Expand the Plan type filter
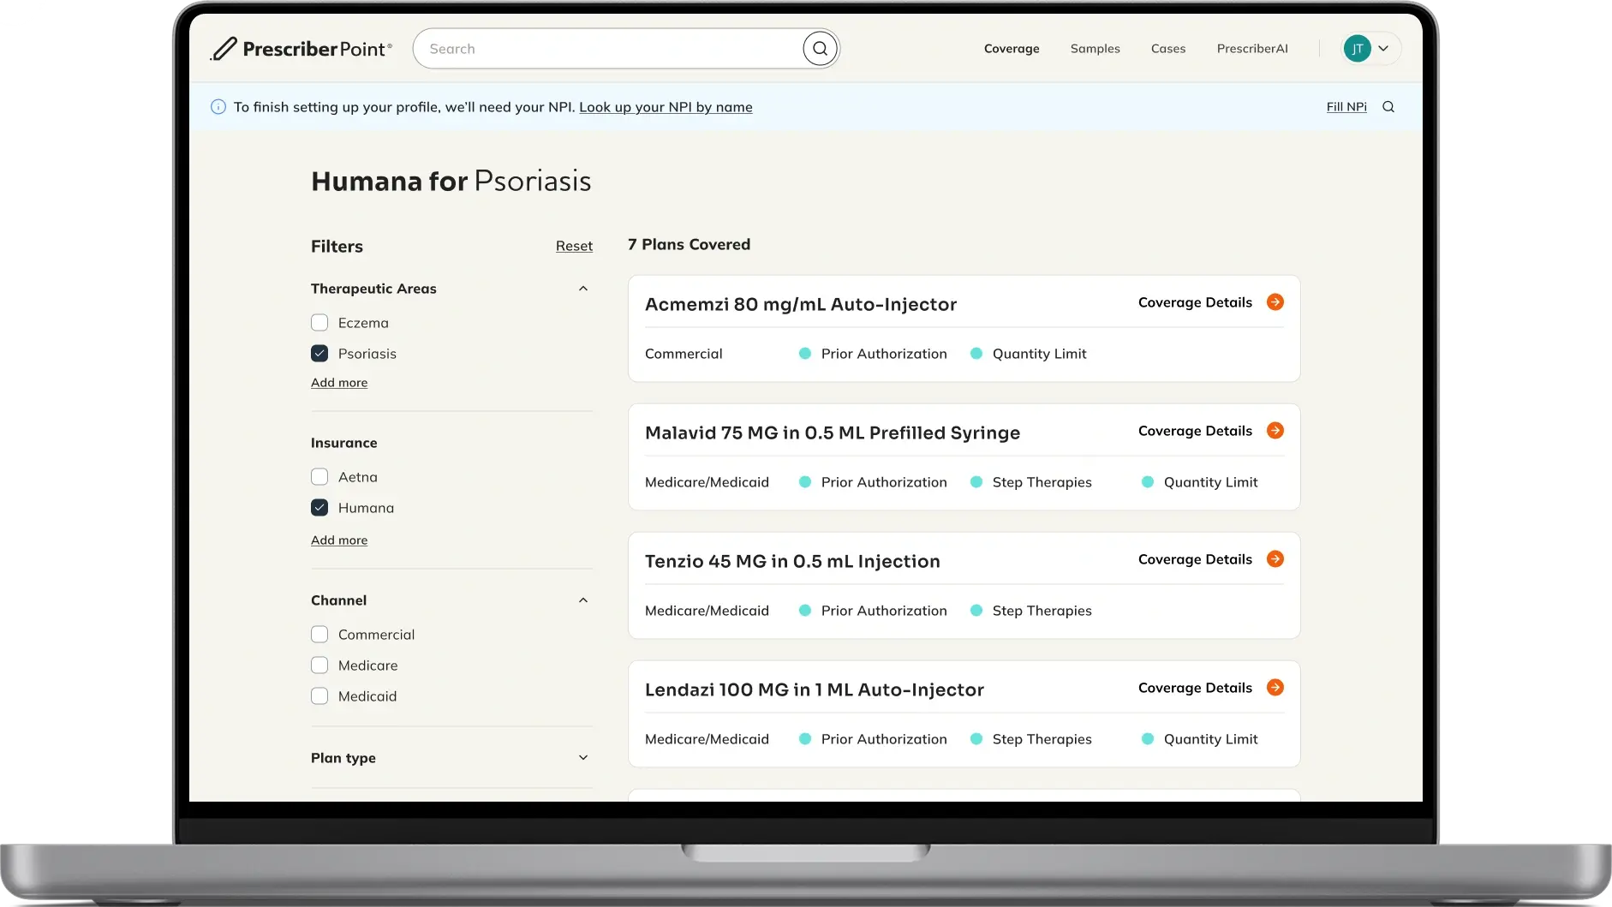Screen dimensions: 1612x907 click(583, 758)
